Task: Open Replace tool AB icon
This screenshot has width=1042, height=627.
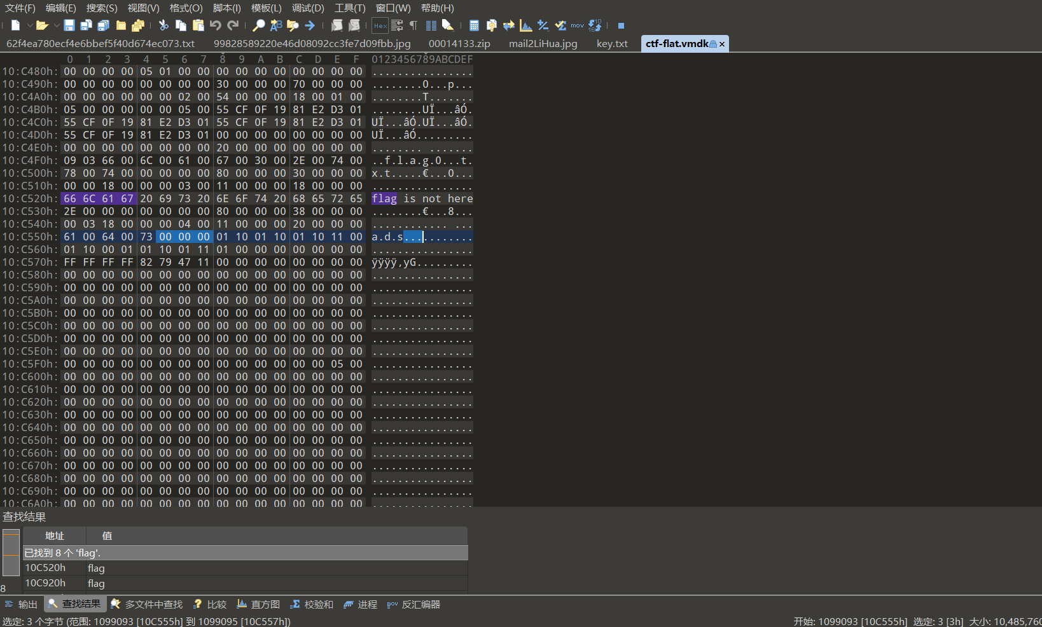Action: point(275,25)
